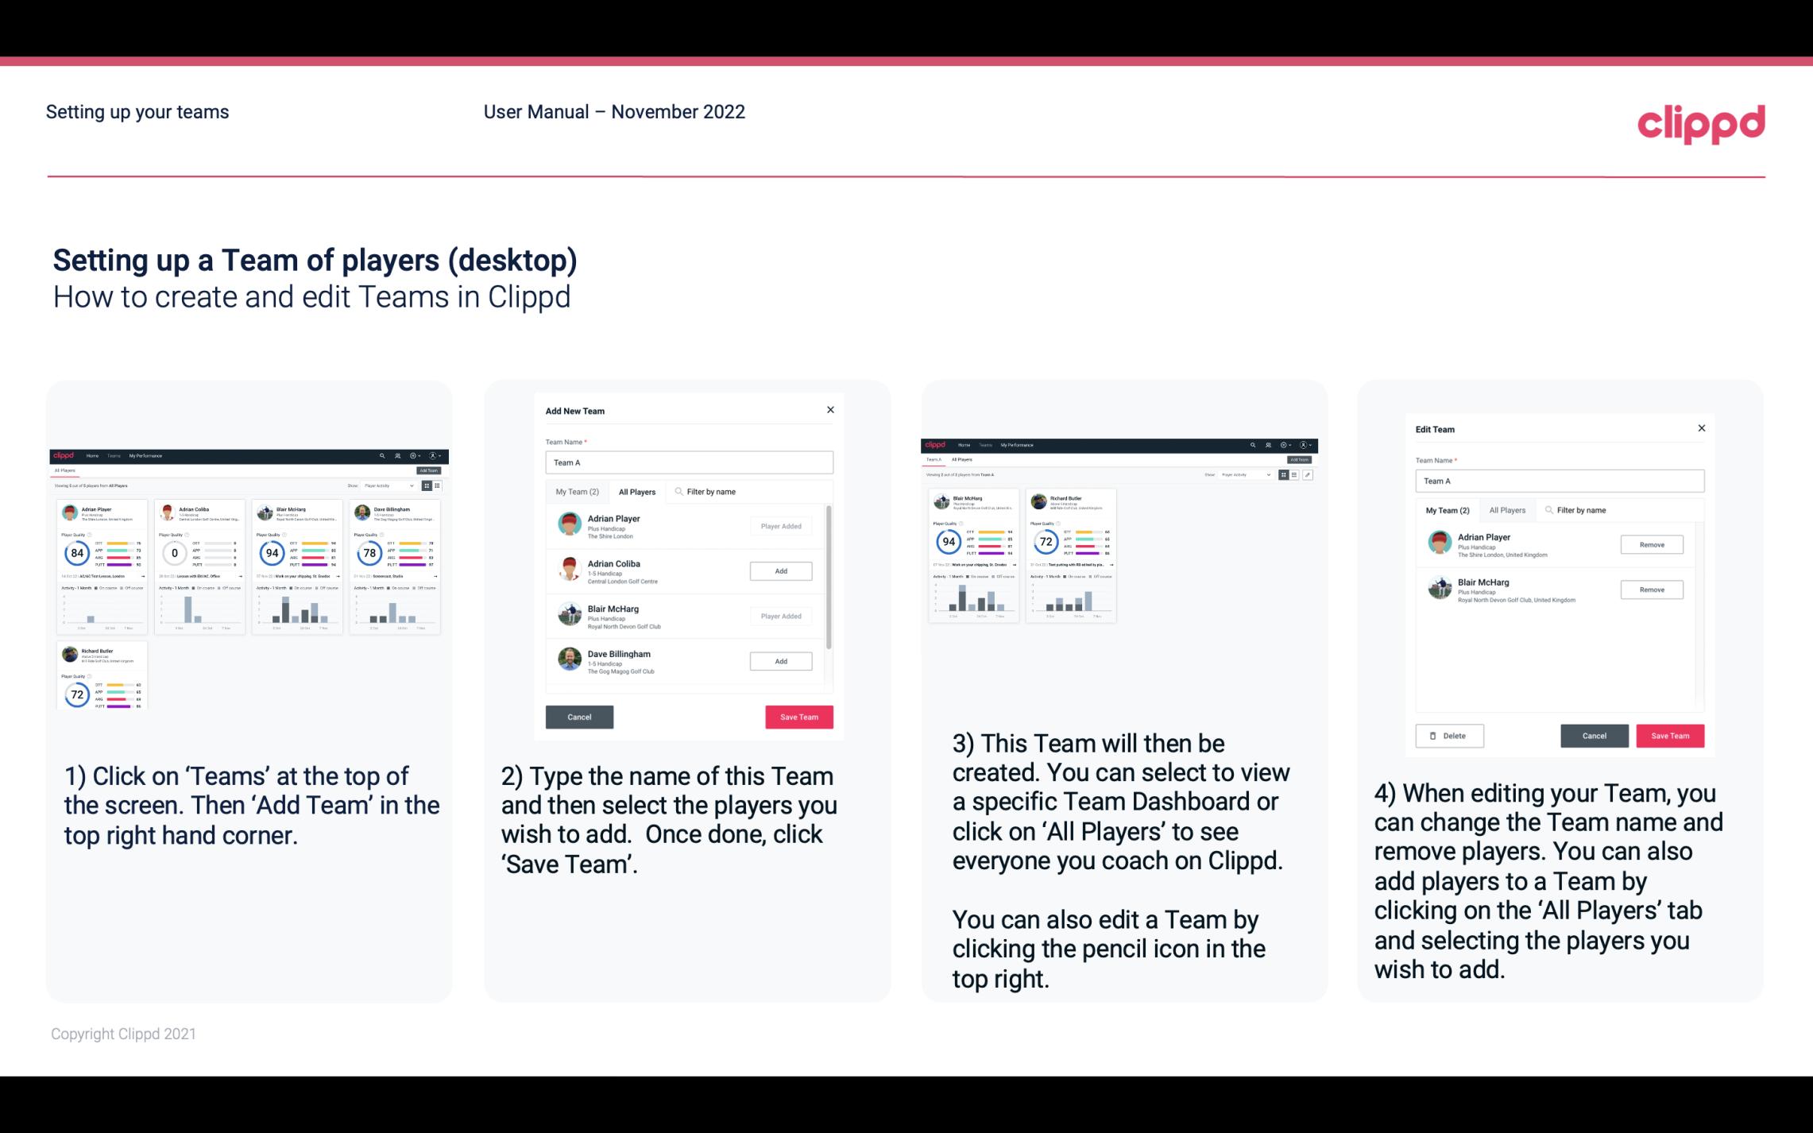Click the Remove button next to Blair McHarg
The image size is (1813, 1133).
click(1653, 590)
